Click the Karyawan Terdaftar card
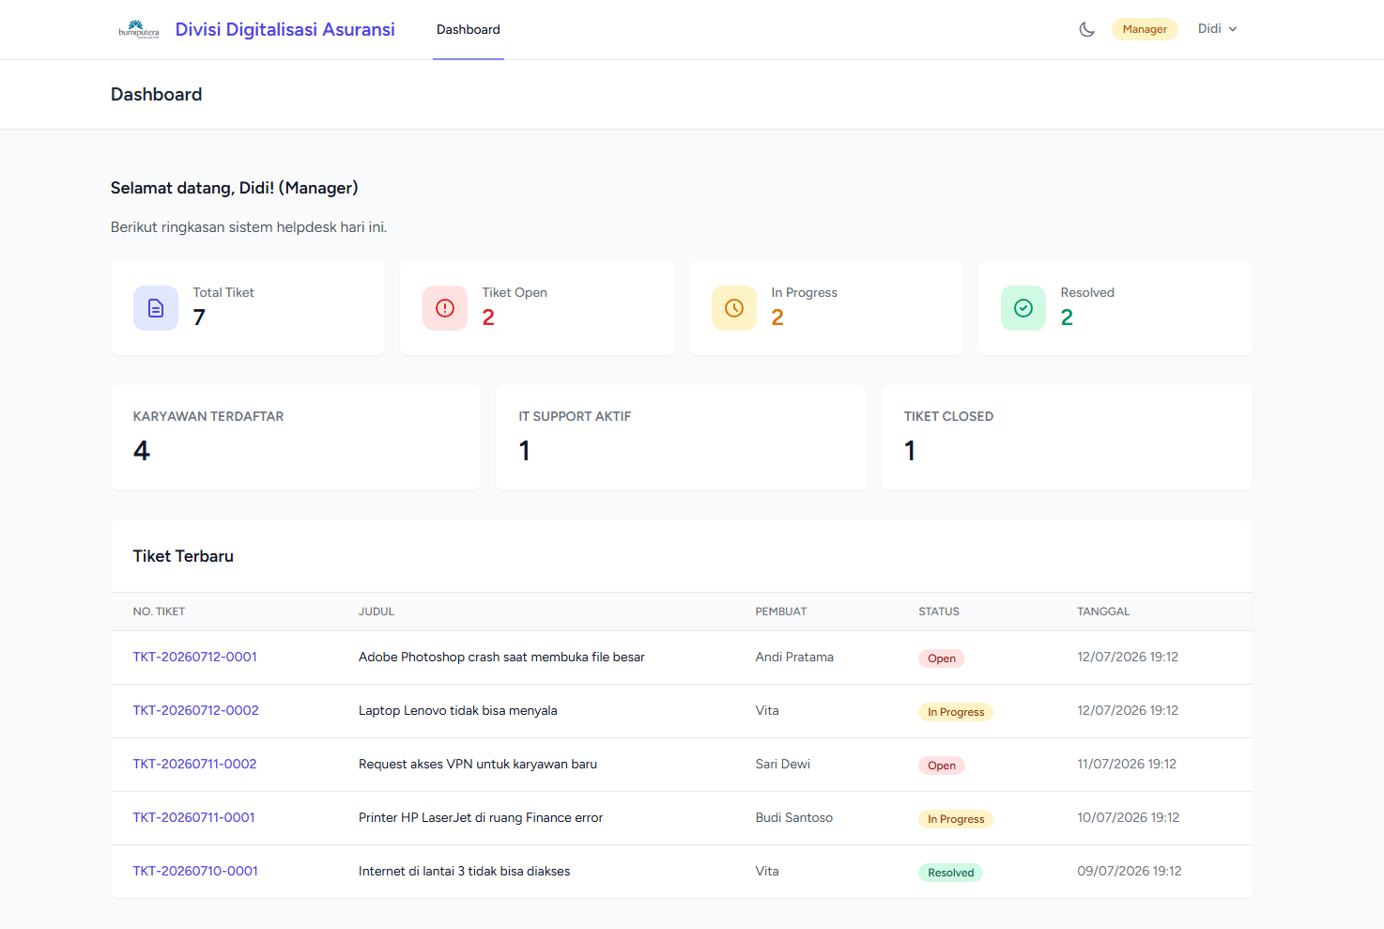Screen dimensions: 1384x929 [296, 438]
